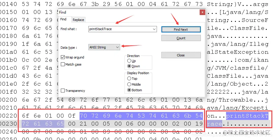Screen dimensions: 275x140
Task: Expand the Find what history dropdown arrow
Action: 154,29
